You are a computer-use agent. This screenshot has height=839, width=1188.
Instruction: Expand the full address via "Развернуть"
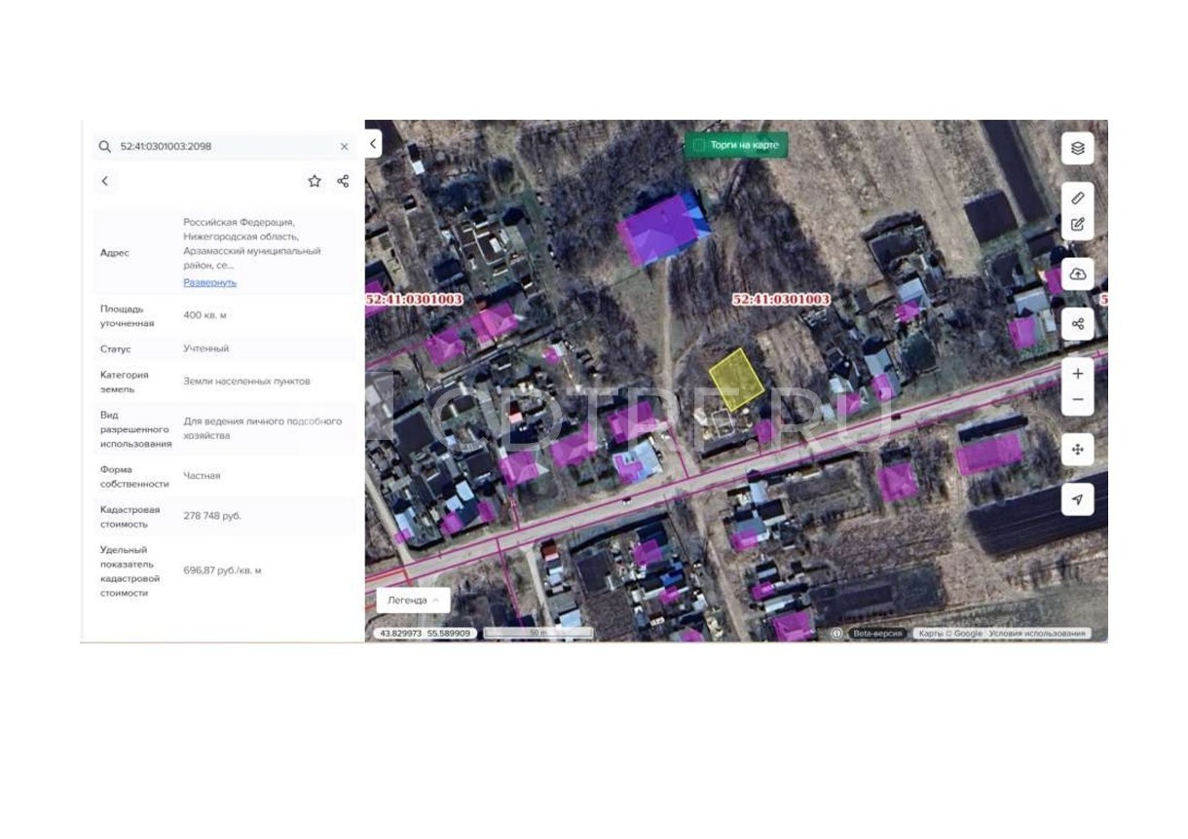coord(210,282)
